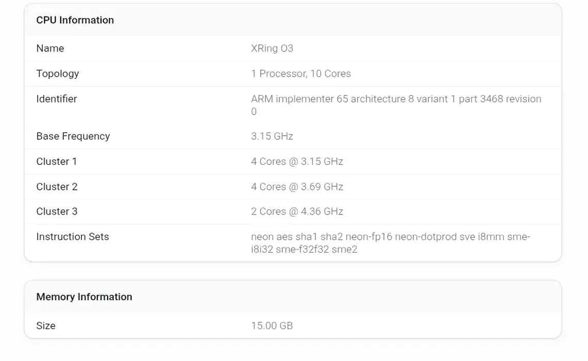The height and width of the screenshot is (361, 588).
Task: Click the neon aes sha1 instruction list
Action: [391, 243]
